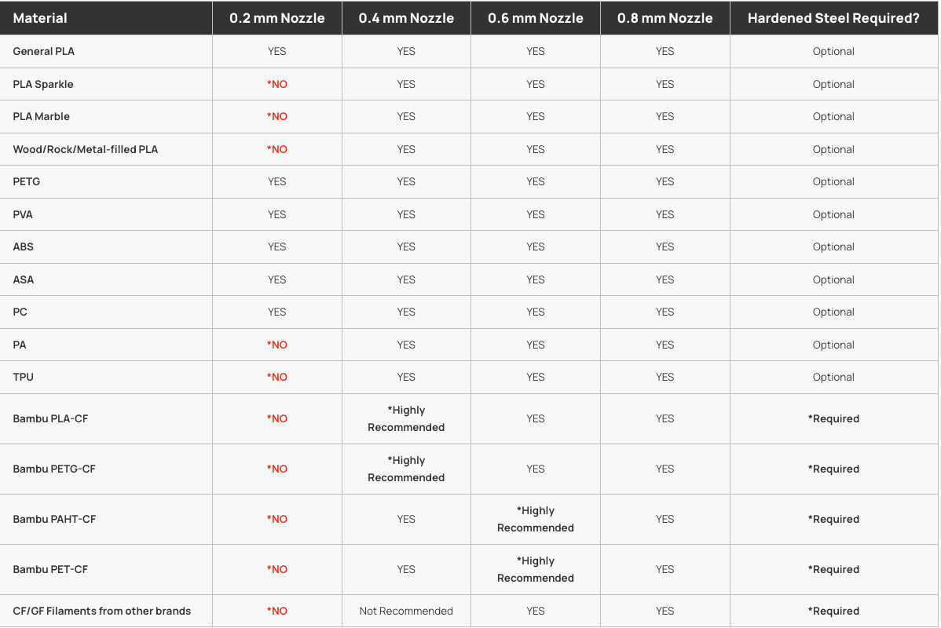Click the Wood/Rock/Metal-filled PLA label
The image size is (941, 628).
[86, 149]
